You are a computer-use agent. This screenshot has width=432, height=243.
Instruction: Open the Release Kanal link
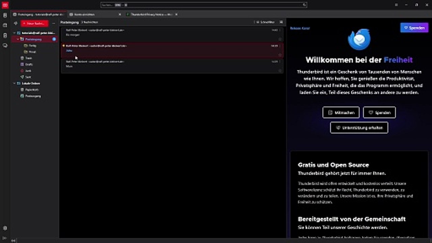[x=300, y=28]
